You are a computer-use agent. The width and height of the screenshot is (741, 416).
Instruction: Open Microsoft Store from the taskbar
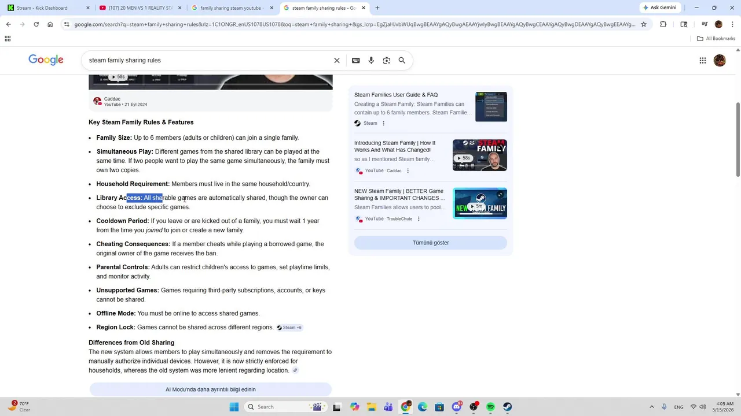coord(439,407)
